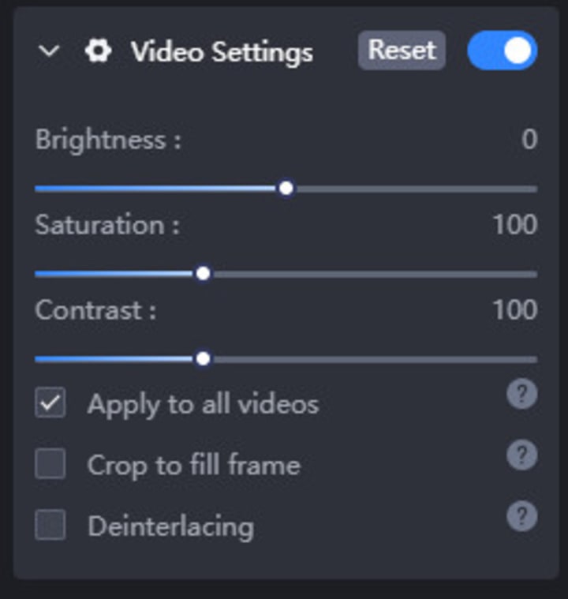
Task: Uncheck Apply to all videos
Action: click(50, 403)
